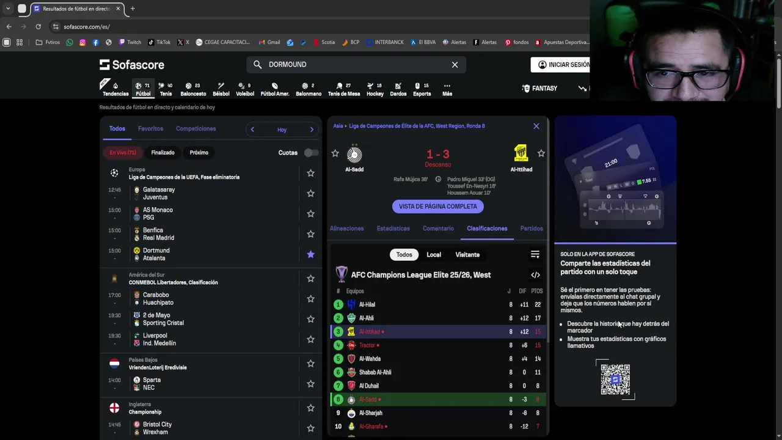Viewport: 782px width, 440px height.
Task: Click the Sofascore logo
Action: point(132,65)
